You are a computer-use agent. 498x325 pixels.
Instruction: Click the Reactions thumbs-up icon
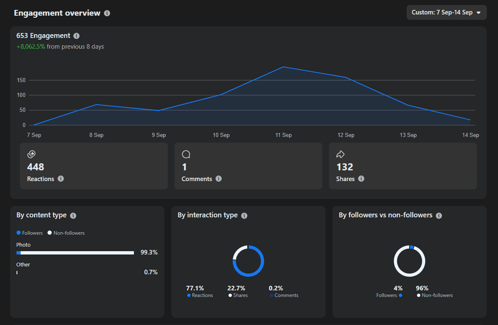pos(31,154)
